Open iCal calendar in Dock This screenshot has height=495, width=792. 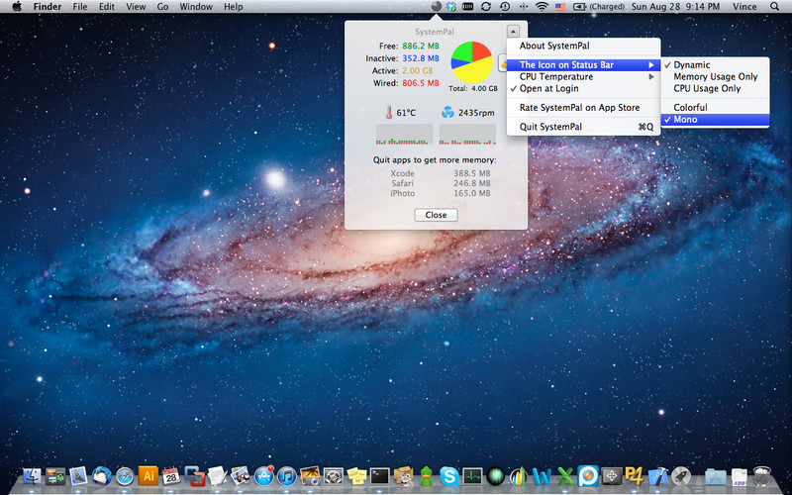click(x=170, y=476)
